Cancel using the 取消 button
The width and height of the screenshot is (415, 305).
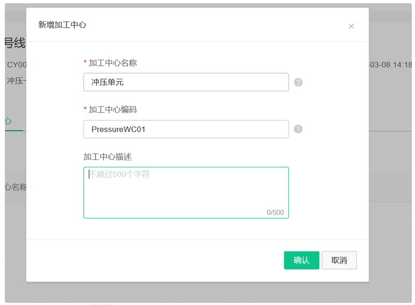coord(339,260)
